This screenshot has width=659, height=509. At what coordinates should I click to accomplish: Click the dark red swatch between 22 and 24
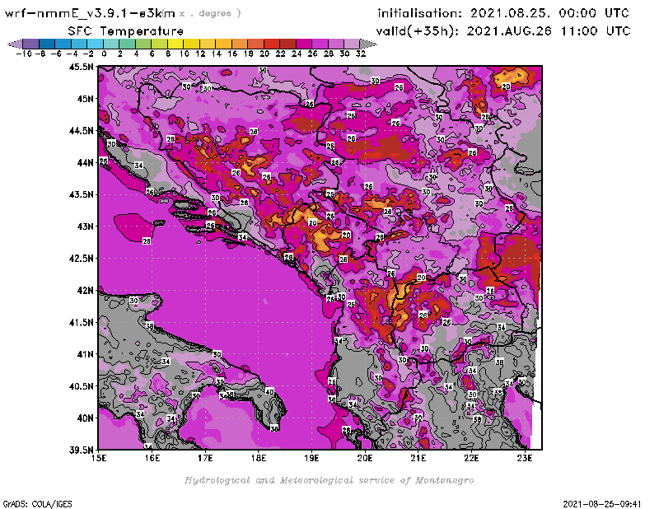tap(287, 44)
